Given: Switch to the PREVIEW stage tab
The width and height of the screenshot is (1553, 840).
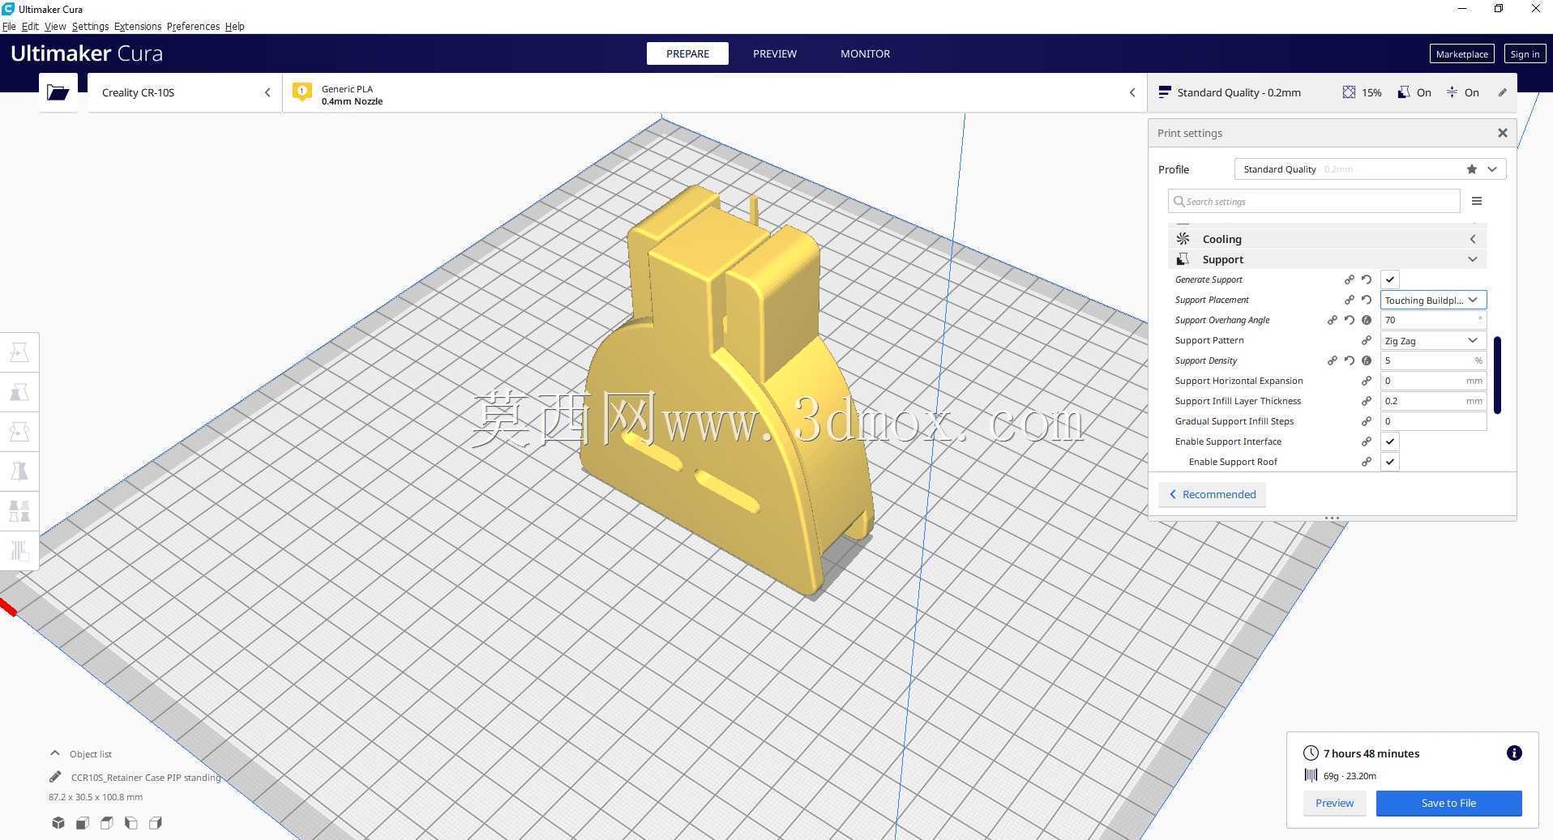Looking at the screenshot, I should pyautogui.click(x=775, y=53).
